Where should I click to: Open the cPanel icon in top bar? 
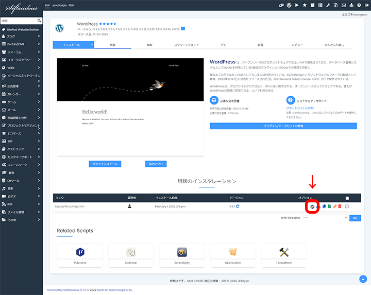pos(281,5)
